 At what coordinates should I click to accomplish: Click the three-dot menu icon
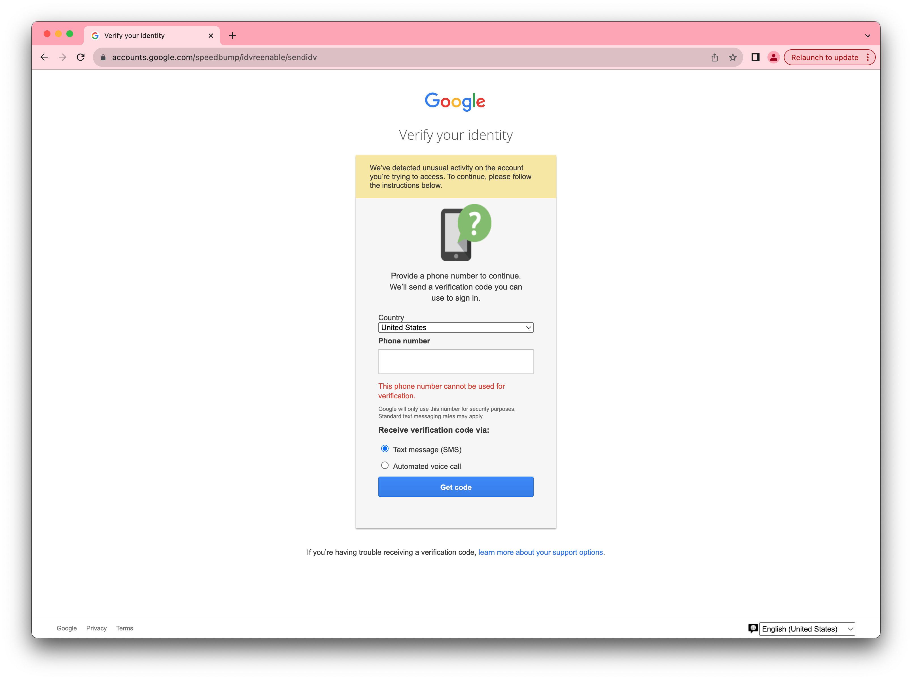pyautogui.click(x=868, y=58)
